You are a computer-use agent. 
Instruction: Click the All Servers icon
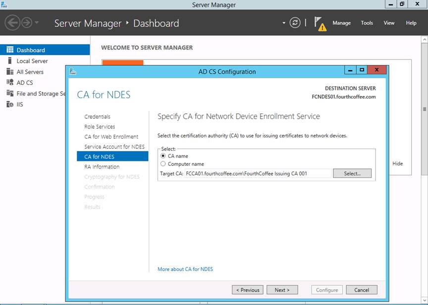click(10, 72)
